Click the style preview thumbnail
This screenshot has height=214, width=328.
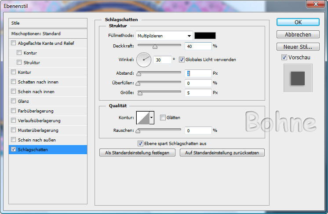(x=298, y=78)
